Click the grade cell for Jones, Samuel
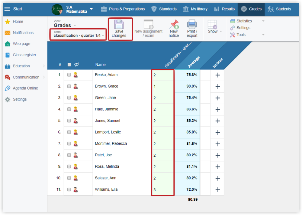Image resolution: width=302 pixels, height=215 pixels. (163, 121)
